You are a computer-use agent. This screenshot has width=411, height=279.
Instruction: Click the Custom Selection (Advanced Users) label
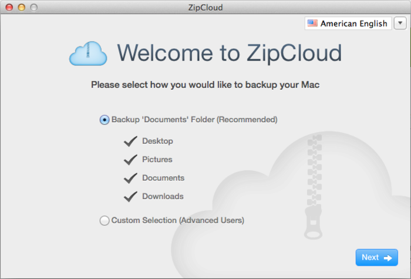pos(178,220)
